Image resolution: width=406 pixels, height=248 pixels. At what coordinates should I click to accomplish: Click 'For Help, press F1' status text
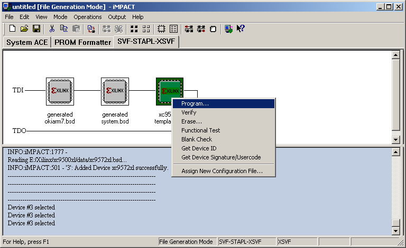[x=26, y=242]
